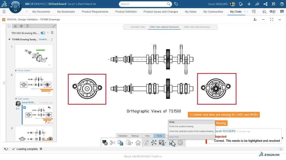The image size is (286, 160).
Task: Open the hamburger menu beside My Documents
Action: (x=4, y=12)
